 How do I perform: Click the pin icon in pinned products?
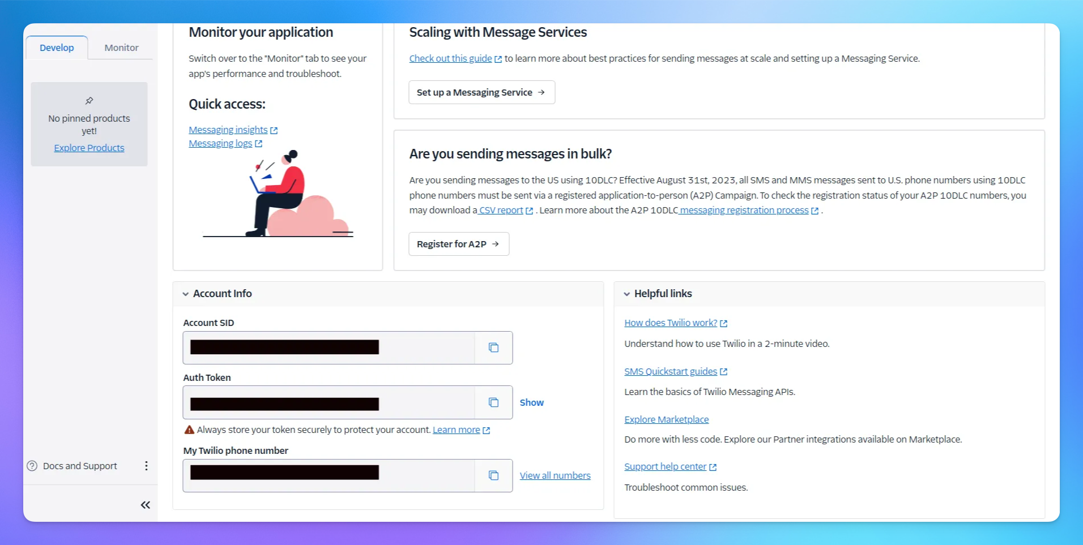(x=89, y=101)
